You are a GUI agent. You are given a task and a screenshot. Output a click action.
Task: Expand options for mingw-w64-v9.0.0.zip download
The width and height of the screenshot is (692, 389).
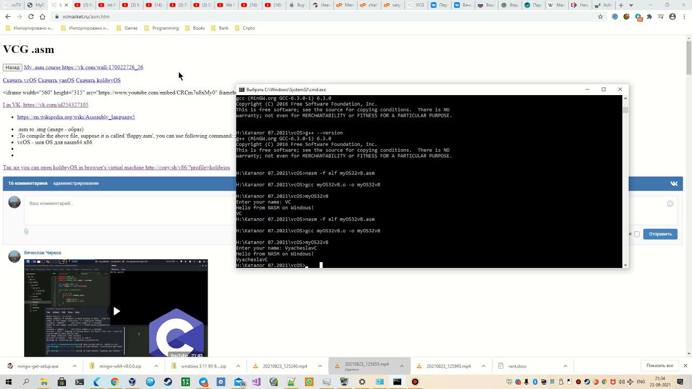point(156,366)
